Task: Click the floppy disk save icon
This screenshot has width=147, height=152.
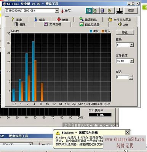Action: 102,11
